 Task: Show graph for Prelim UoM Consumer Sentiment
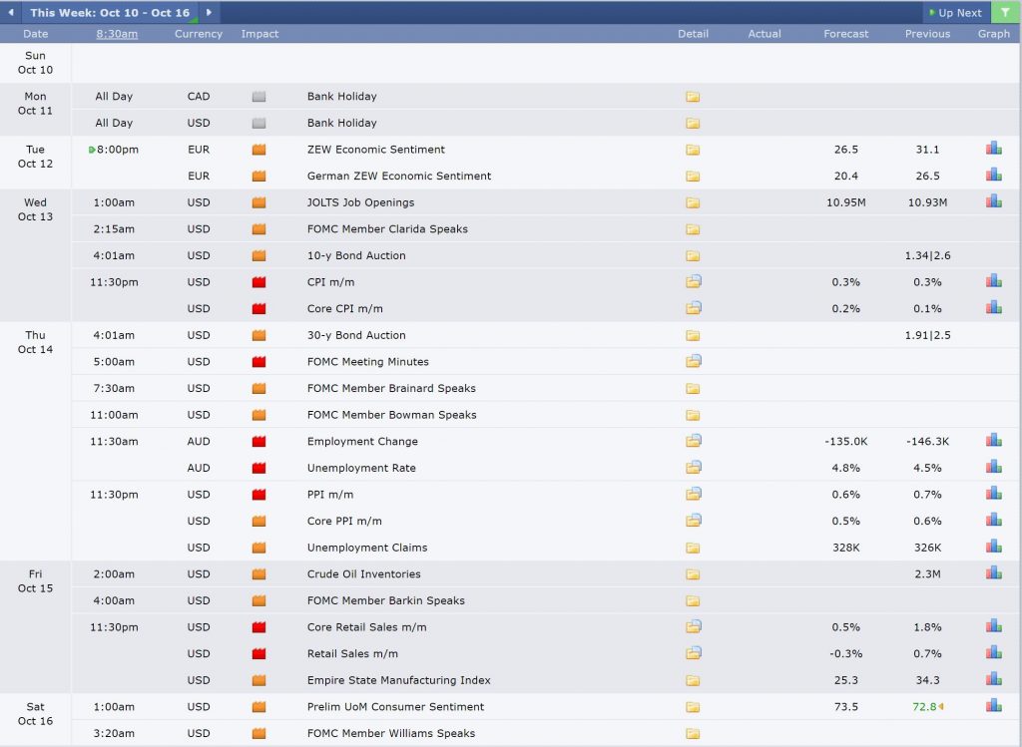point(994,705)
